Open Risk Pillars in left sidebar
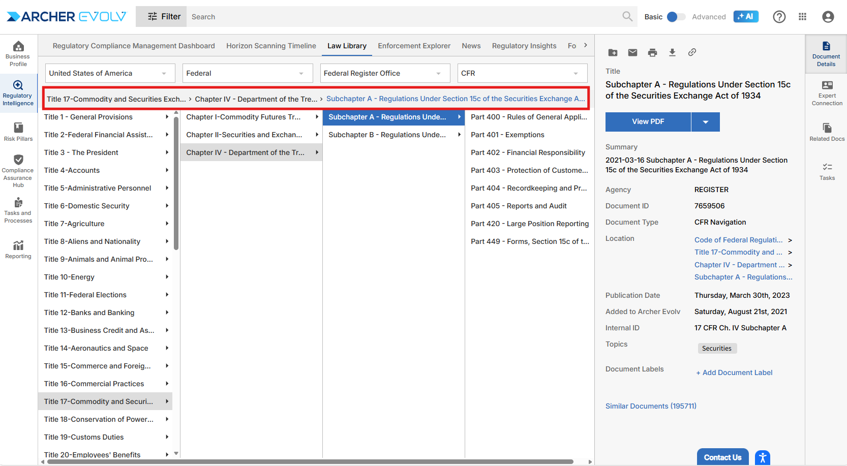The width and height of the screenshot is (847, 466). [18, 132]
